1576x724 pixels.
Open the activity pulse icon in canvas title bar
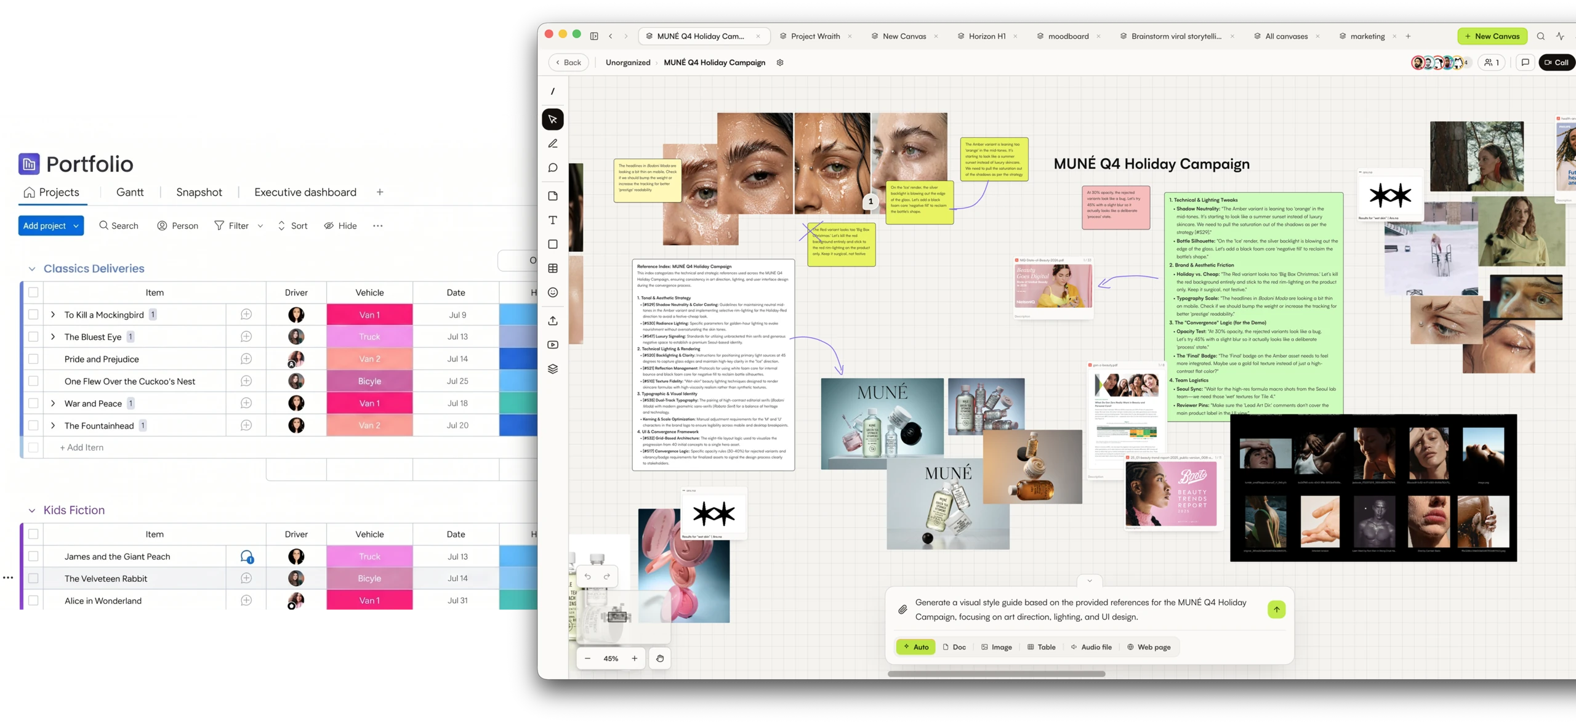click(x=1560, y=36)
